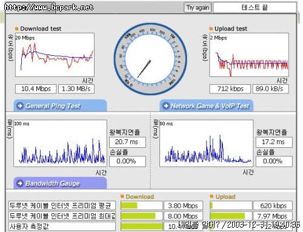Click the 7.97 Mbps upload bar
This screenshot has height=232, width=303.
[x=231, y=216]
